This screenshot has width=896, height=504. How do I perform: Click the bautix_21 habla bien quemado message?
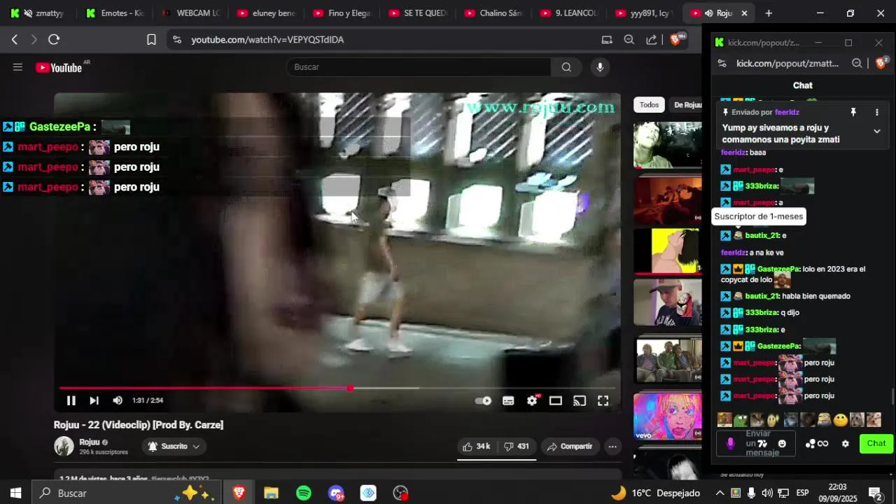click(x=797, y=296)
